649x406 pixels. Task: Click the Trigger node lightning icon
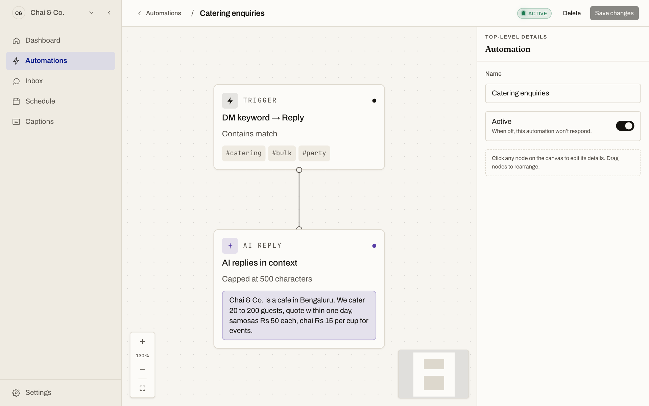230,101
